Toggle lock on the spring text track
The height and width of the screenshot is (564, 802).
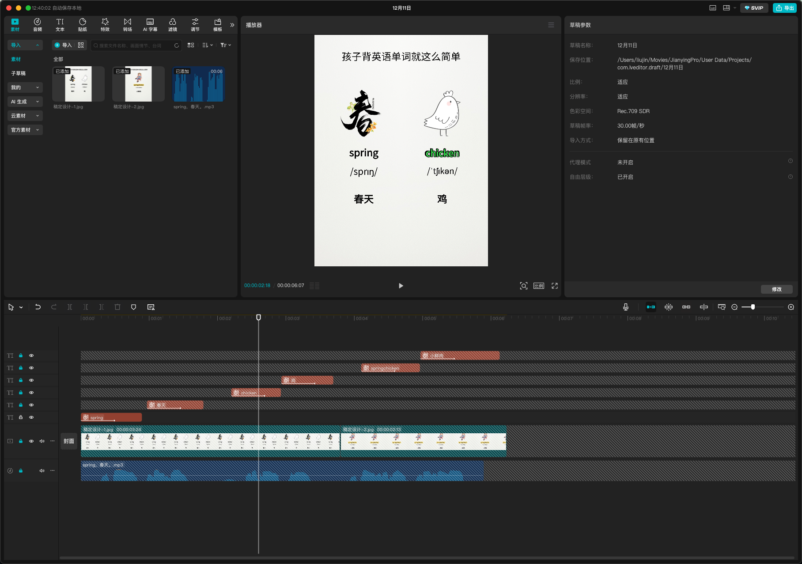pyautogui.click(x=21, y=417)
